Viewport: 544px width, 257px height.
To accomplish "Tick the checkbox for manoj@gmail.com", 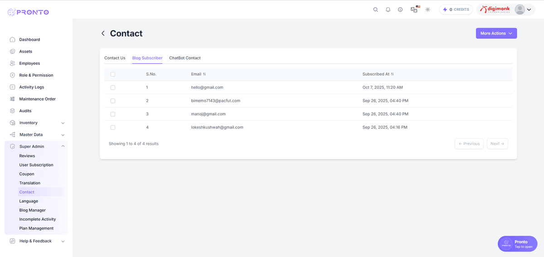I will coord(113,114).
